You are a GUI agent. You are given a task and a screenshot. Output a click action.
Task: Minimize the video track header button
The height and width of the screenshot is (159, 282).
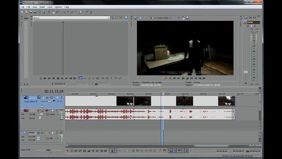tap(22, 98)
